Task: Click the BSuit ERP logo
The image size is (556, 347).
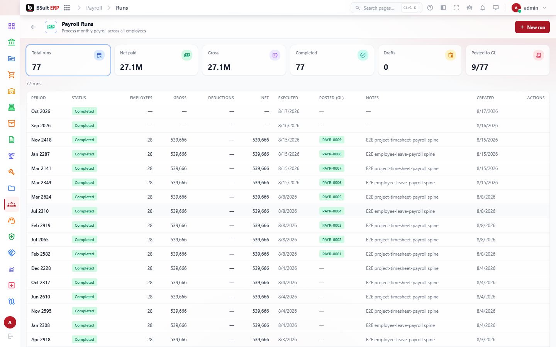Action: [x=43, y=8]
